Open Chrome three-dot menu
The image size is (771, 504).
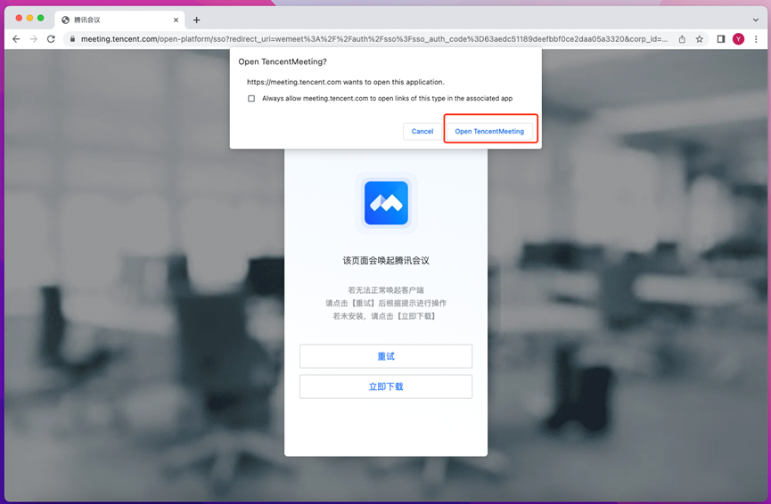[756, 39]
